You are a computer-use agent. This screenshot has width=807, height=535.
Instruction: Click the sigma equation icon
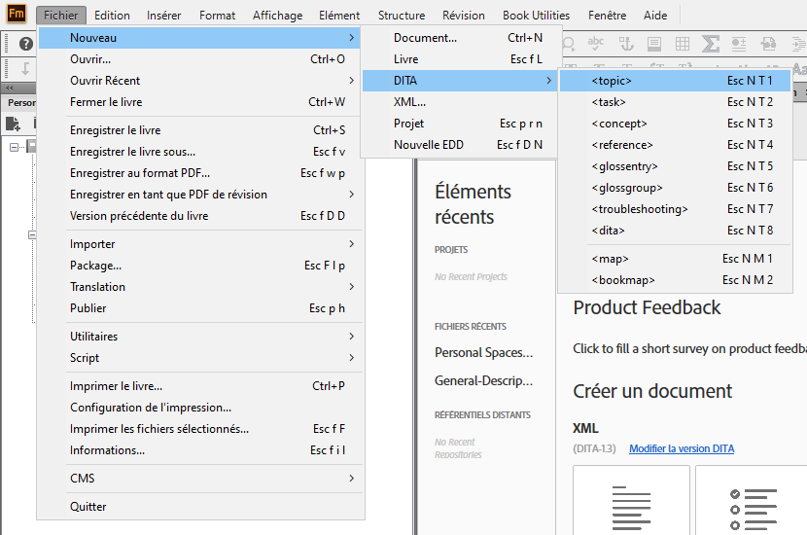point(711,44)
